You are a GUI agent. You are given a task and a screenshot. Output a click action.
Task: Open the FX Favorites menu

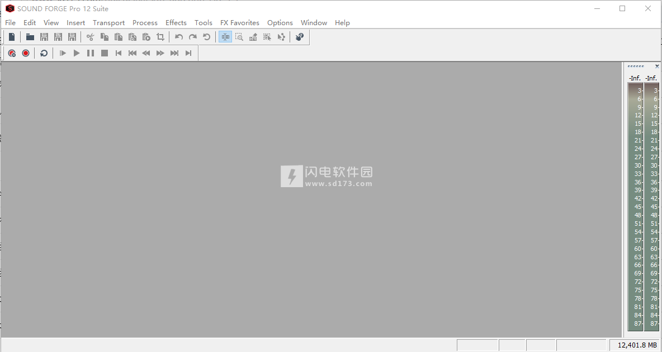[240, 23]
